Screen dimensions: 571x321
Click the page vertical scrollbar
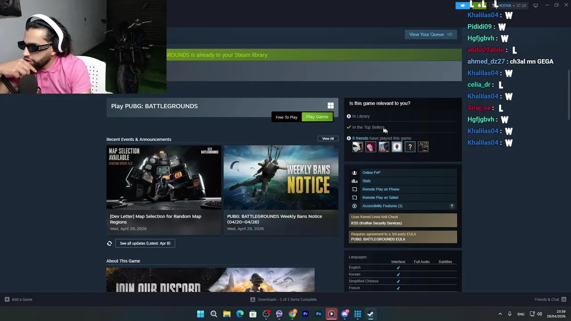coord(568,95)
